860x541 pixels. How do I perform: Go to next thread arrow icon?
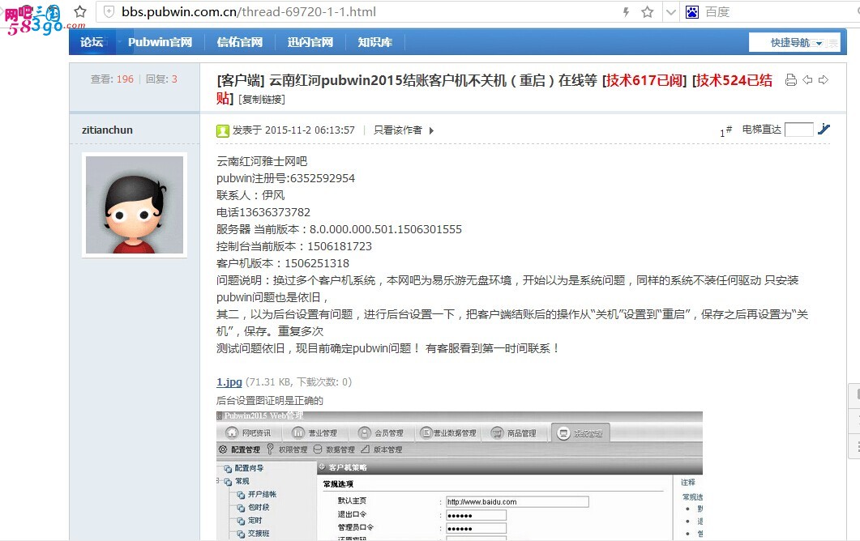[x=824, y=80]
